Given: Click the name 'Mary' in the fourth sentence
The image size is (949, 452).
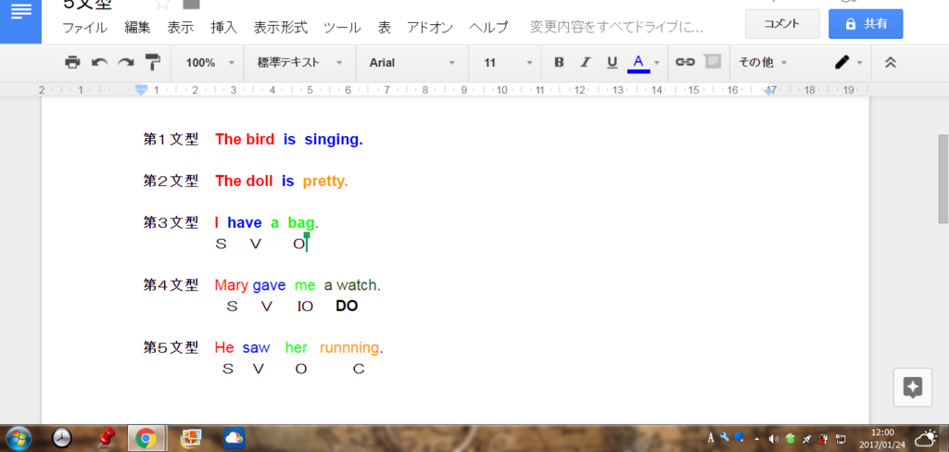Looking at the screenshot, I should [x=232, y=285].
